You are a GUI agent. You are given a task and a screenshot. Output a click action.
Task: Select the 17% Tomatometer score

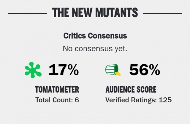coord(64,70)
